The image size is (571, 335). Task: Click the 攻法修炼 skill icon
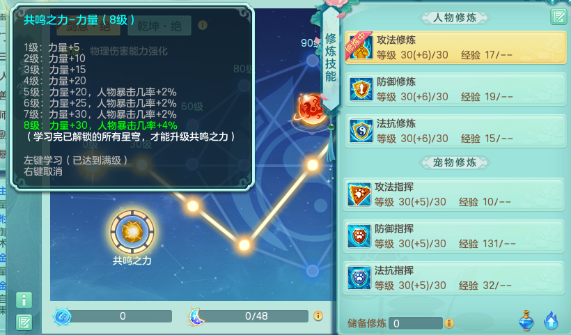(361, 47)
